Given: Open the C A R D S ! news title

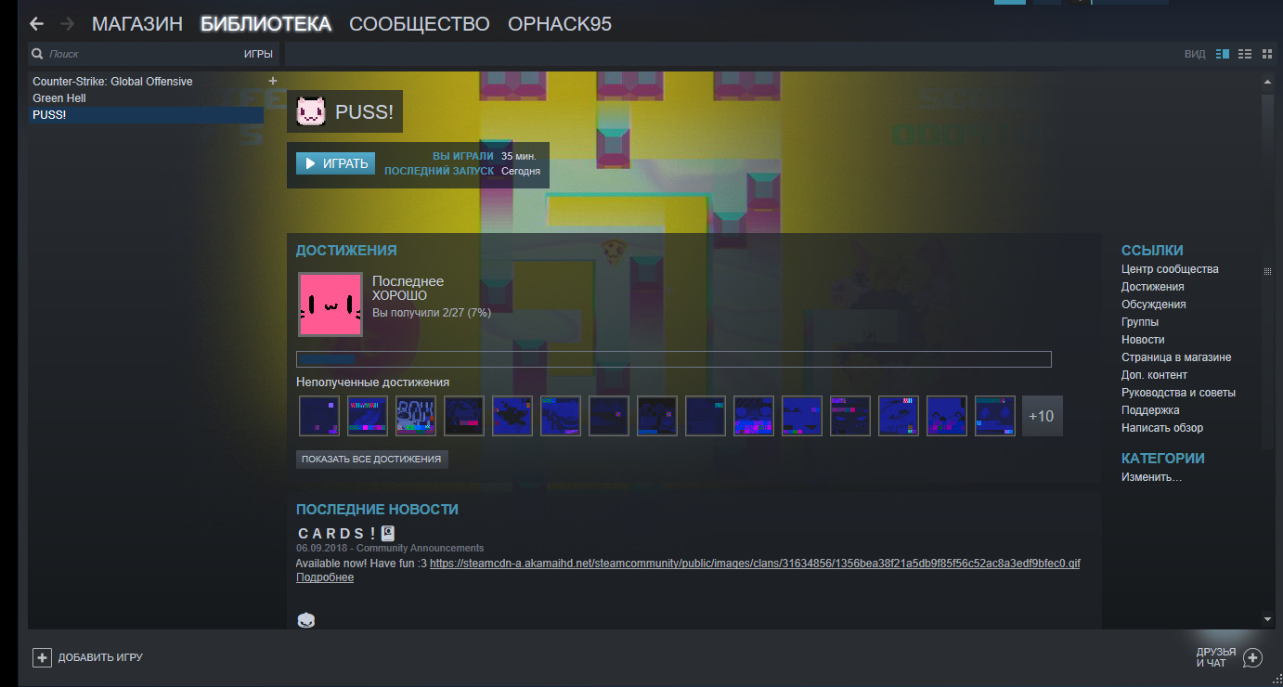Looking at the screenshot, I should (x=337, y=533).
